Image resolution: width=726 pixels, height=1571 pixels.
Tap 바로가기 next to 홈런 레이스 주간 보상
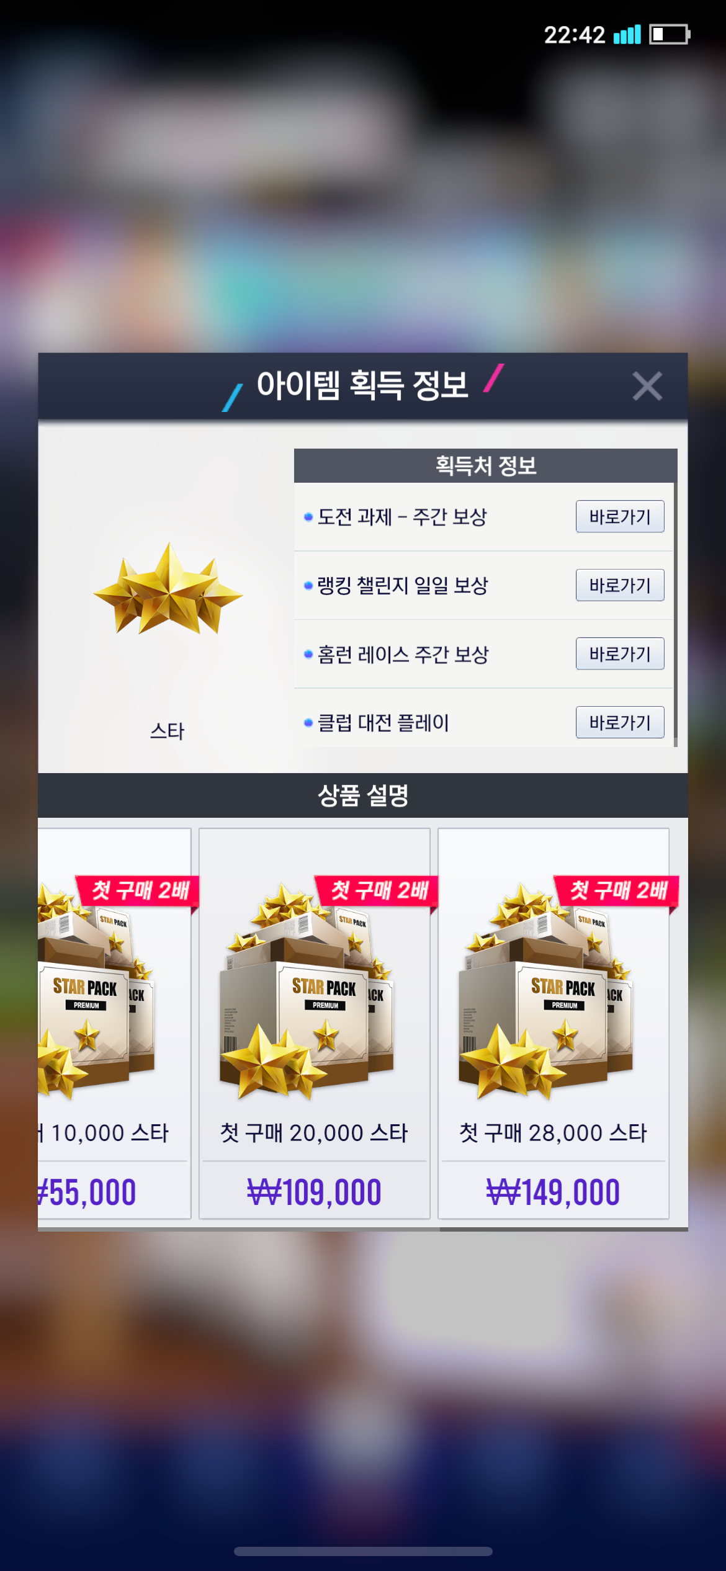(x=620, y=653)
